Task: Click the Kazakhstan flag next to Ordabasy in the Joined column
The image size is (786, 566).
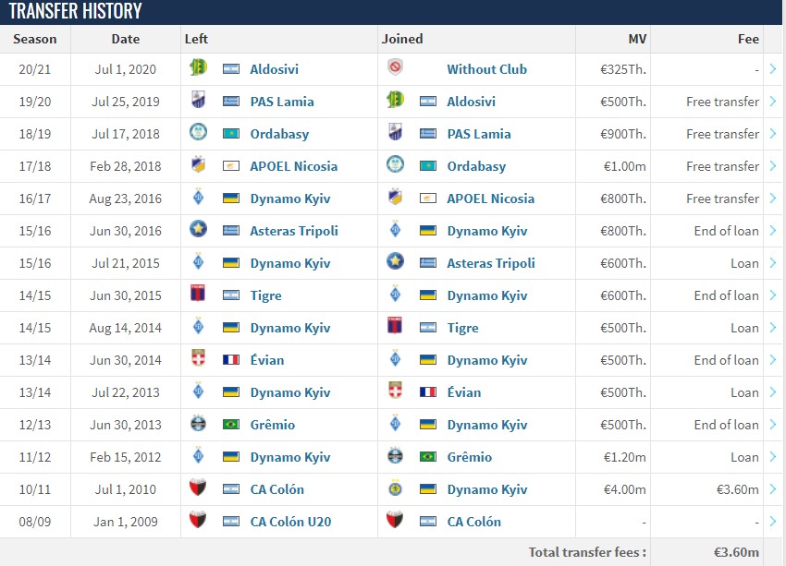Action: pyautogui.click(x=427, y=165)
